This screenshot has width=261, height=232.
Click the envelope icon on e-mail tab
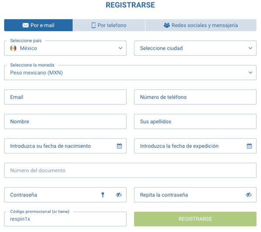point(26,25)
